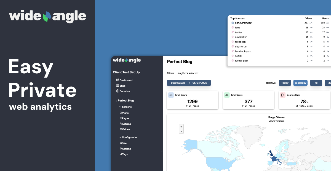
Task: Switch to the Today date filter
Action: (x=285, y=83)
